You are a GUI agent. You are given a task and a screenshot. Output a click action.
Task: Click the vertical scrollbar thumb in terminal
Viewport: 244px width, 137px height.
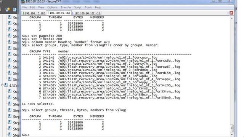pos(232,128)
